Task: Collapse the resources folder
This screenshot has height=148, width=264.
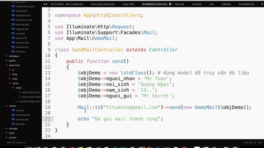Action: click(7, 65)
